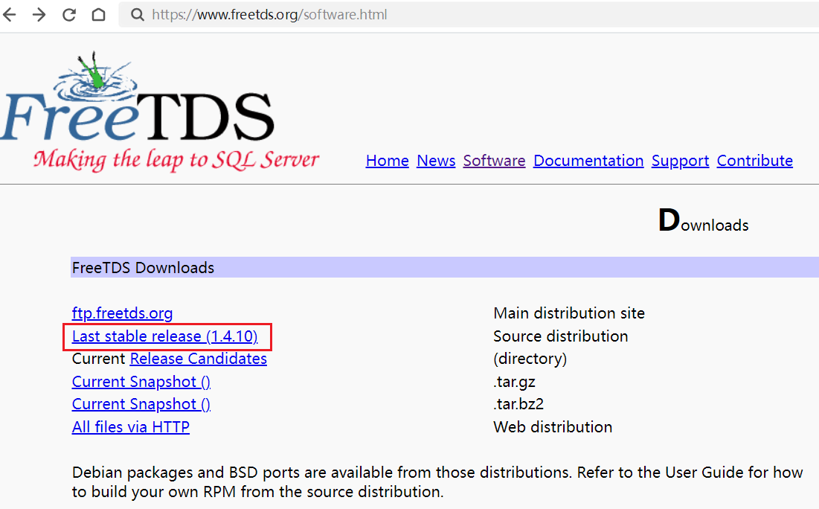Click the (directory) description text
819x509 pixels.
tap(530, 359)
